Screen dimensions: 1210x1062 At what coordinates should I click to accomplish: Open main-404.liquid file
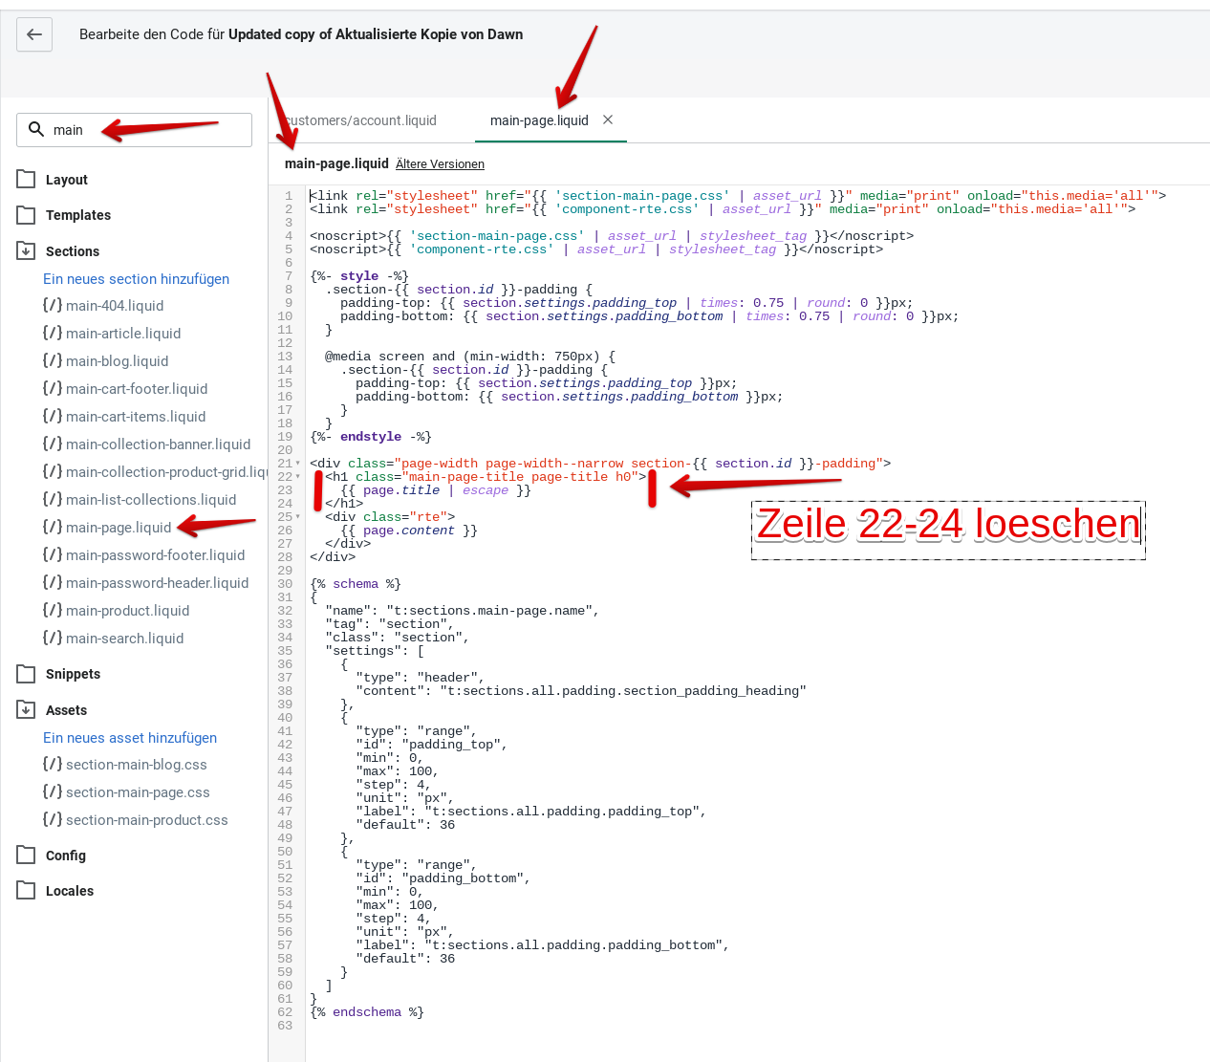coord(103,306)
